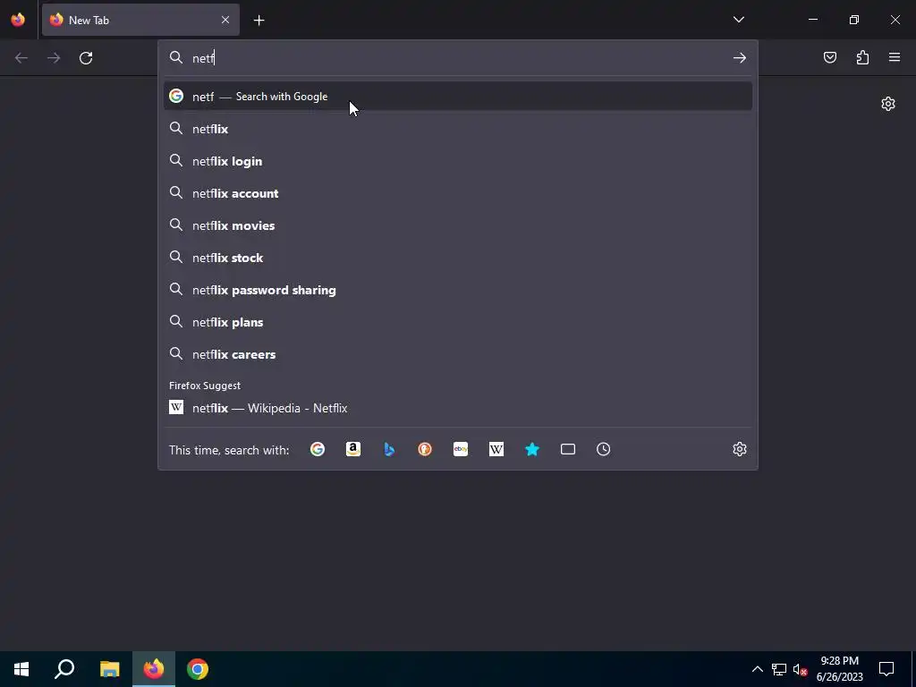Choose the 'netflix stock' suggestion
Image resolution: width=916 pixels, height=687 pixels.
point(457,258)
